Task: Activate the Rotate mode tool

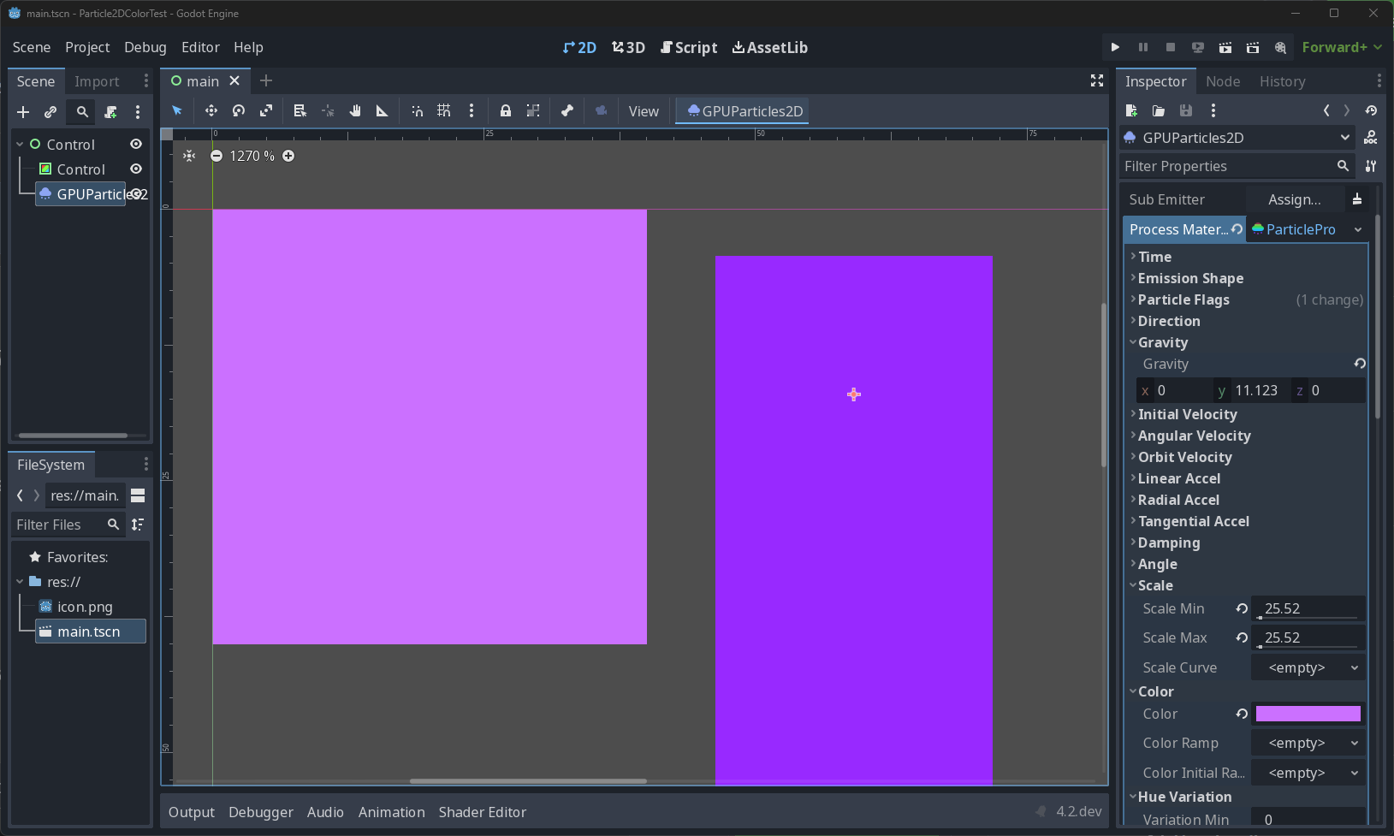Action: tap(239, 111)
